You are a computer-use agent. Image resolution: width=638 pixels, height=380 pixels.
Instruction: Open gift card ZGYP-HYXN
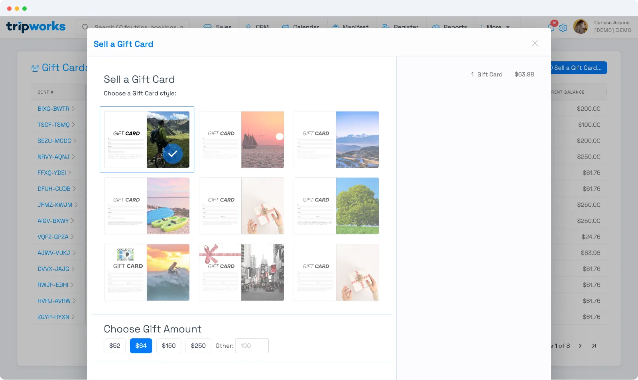[x=56, y=317]
